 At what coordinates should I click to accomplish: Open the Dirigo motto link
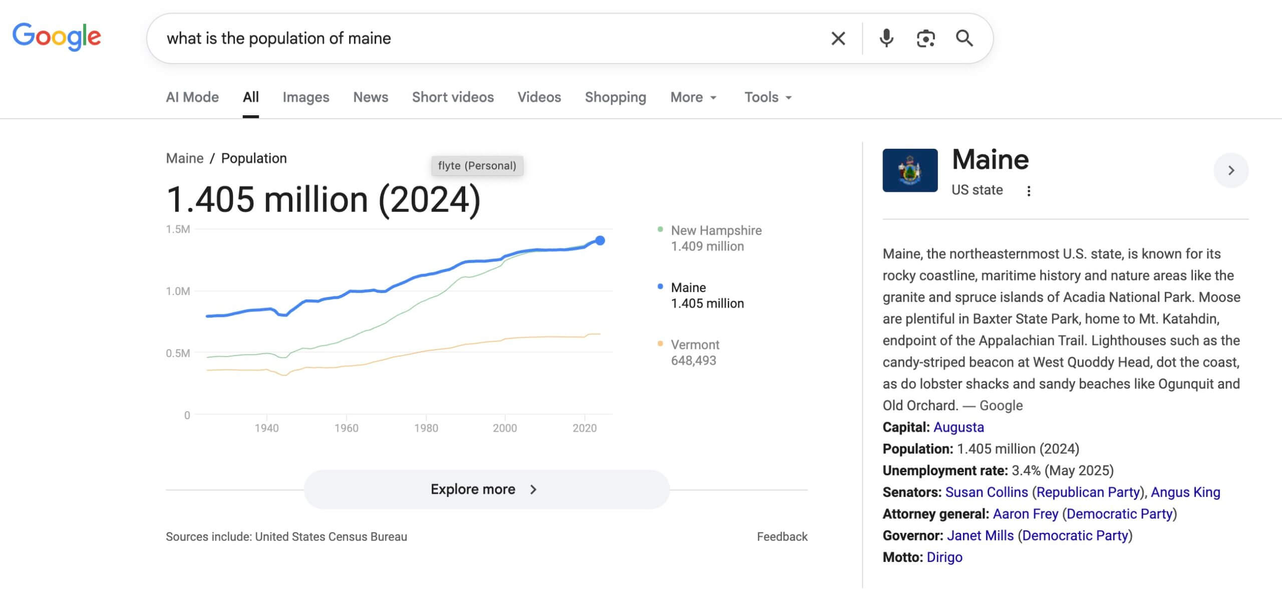(x=944, y=557)
